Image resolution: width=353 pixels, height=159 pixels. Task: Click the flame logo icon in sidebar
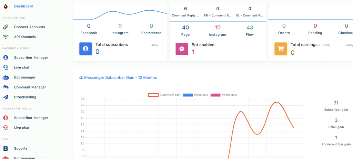click(6, 6)
